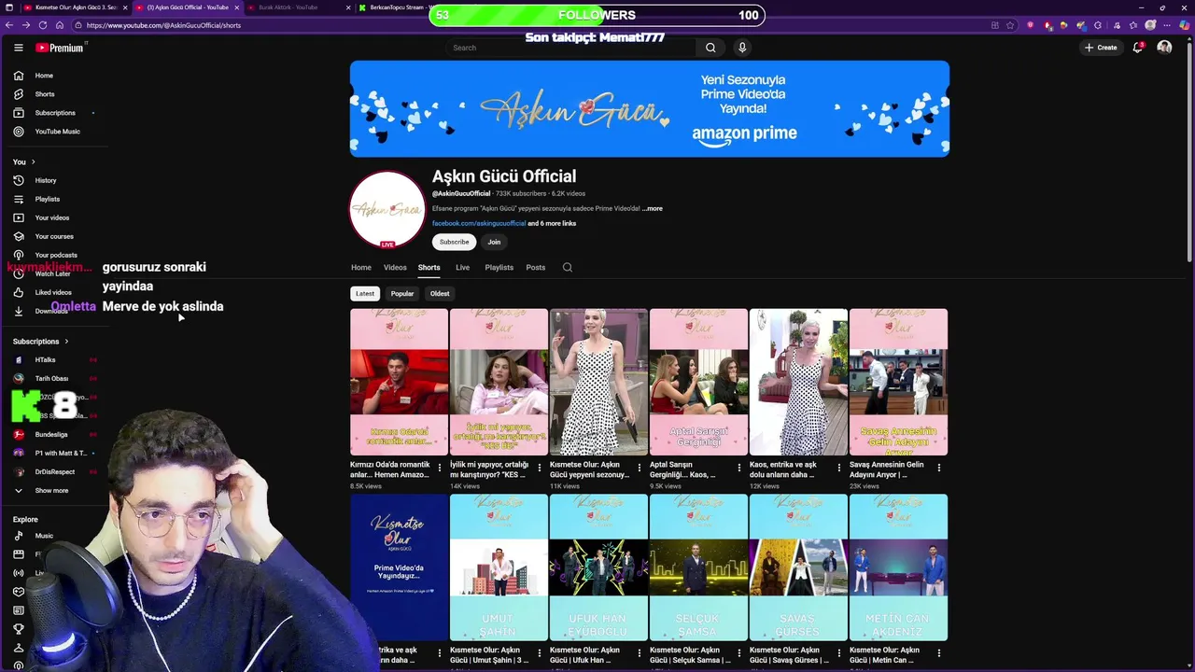Screen dimensions: 1195x672
Task: Open the Selçuk Samsa short thumbnail
Action: tap(698, 567)
